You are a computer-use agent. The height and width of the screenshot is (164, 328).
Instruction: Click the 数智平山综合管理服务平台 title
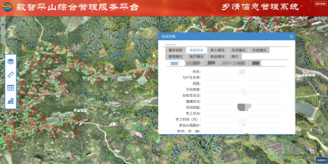(77, 7)
